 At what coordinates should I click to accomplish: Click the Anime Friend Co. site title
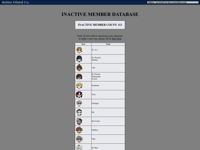coord(16,2)
